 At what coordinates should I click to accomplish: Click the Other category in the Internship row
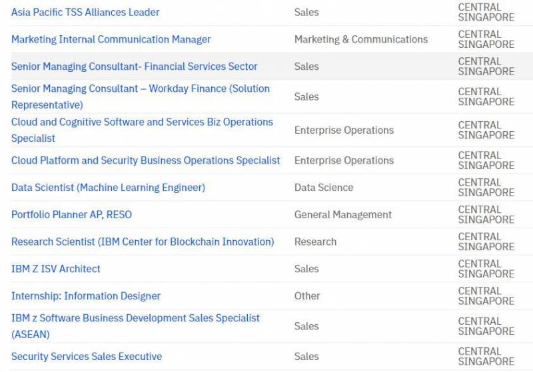click(x=307, y=296)
